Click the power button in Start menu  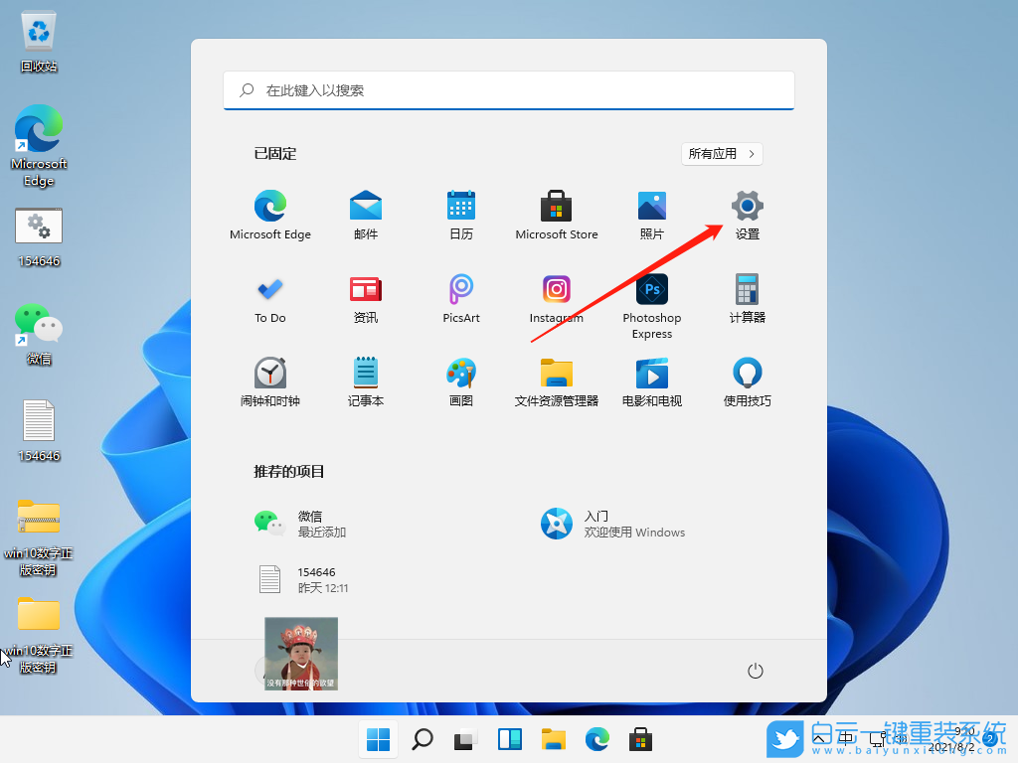[x=755, y=671]
